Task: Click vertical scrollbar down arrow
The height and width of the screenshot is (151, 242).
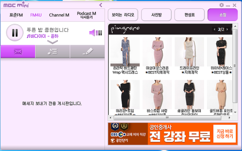Action: [235, 112]
